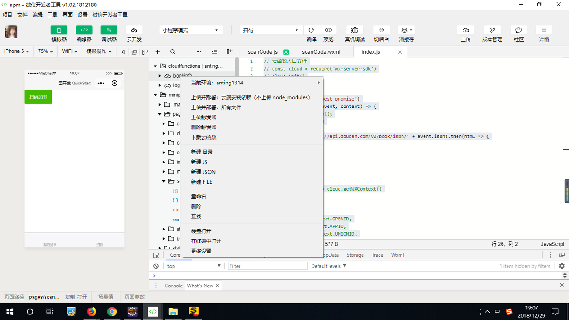Select 重命名 in context menu
This screenshot has width=569, height=320.
tap(251, 196)
